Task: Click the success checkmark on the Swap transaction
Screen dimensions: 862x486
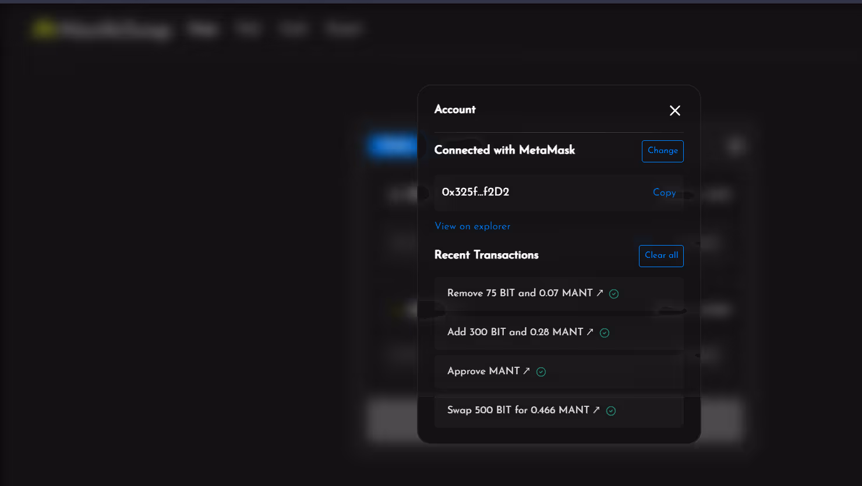Action: [x=611, y=411]
